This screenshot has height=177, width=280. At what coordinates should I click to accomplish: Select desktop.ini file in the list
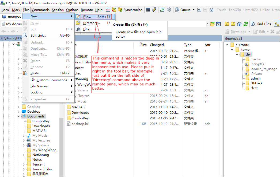[x=80, y=124]
